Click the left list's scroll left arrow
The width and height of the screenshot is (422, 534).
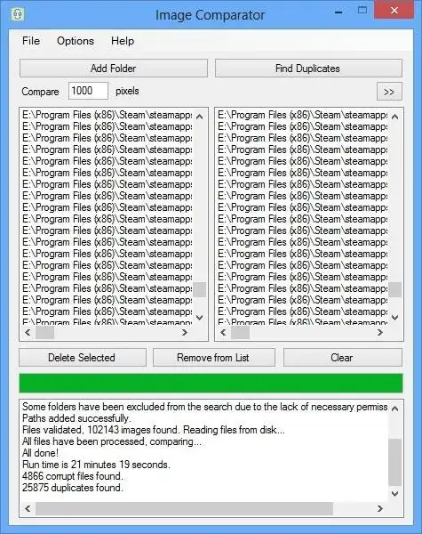click(x=28, y=332)
